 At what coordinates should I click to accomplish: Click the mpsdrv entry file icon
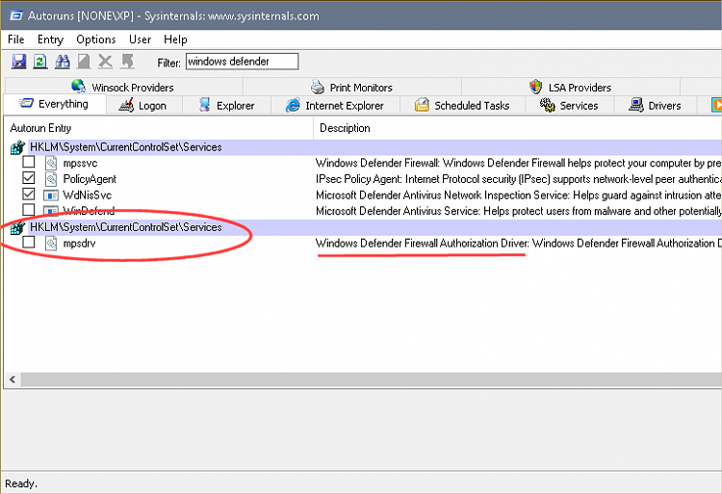51,243
